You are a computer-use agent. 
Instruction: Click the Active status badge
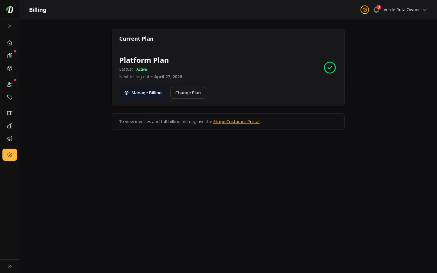[x=141, y=69]
